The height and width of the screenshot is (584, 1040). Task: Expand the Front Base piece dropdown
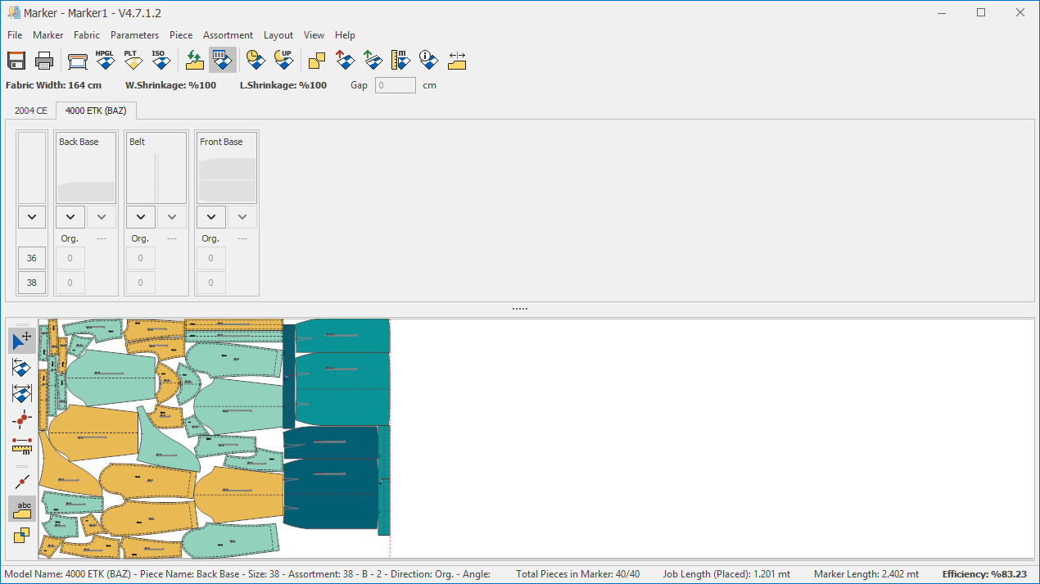pos(211,217)
